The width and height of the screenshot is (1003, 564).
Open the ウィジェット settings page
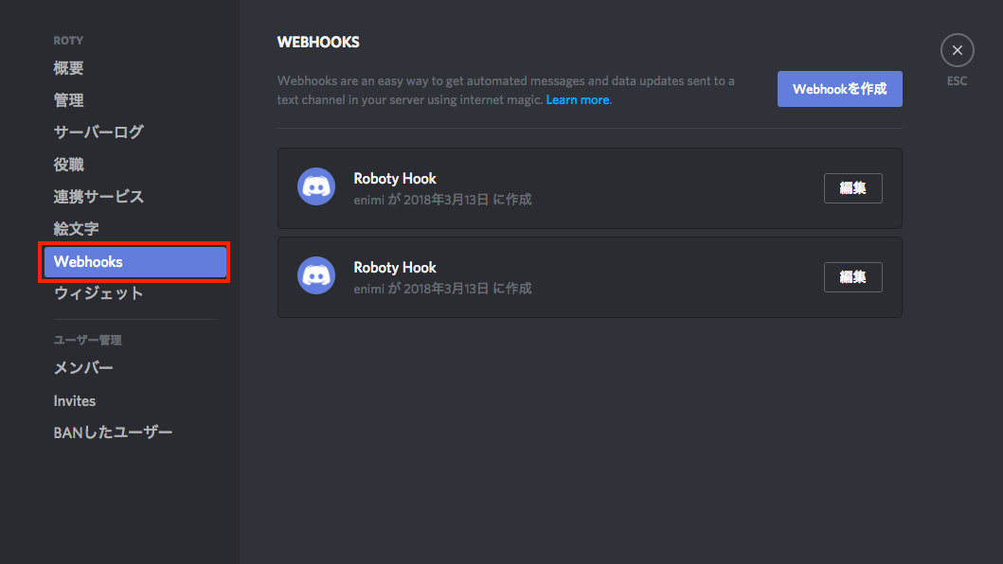(x=99, y=293)
